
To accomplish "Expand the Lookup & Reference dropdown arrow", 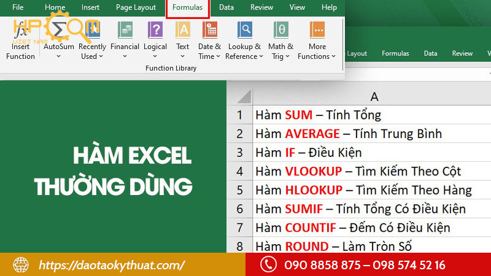I will pyautogui.click(x=261, y=56).
